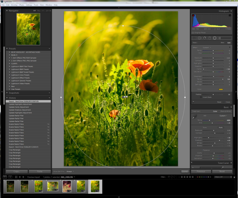Activate the Red Eye Correction tool
Image resolution: width=238 pixels, height=198 pixels.
[205, 38]
